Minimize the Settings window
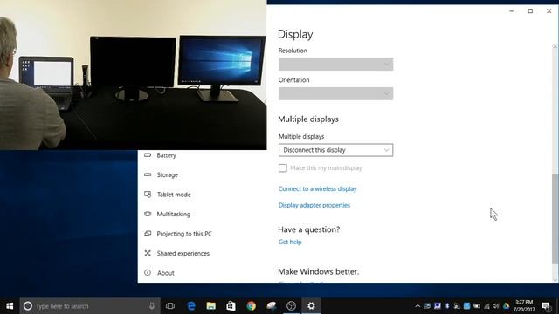559x314 pixels. pyautogui.click(x=512, y=11)
